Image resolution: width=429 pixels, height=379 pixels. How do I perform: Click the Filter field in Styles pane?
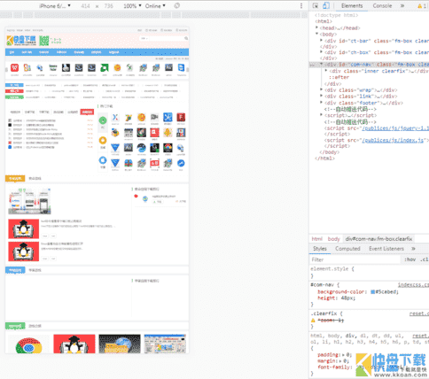tap(355, 259)
